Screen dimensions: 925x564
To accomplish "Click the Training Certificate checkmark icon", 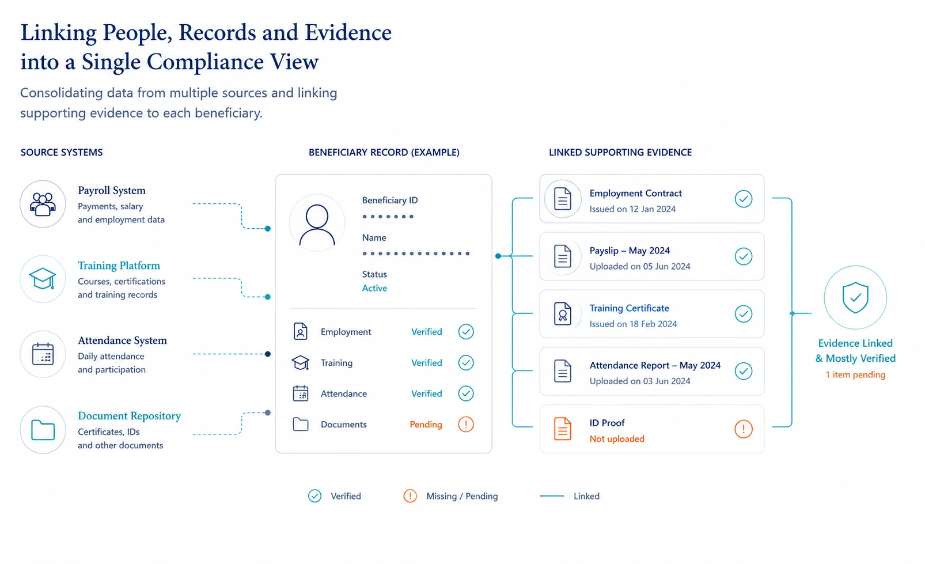I will click(x=744, y=314).
